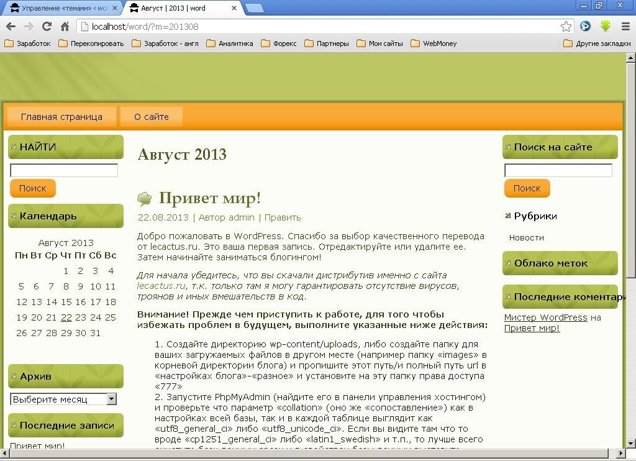Open the Другие закладки folder
The image size is (636, 461).
pos(597,43)
